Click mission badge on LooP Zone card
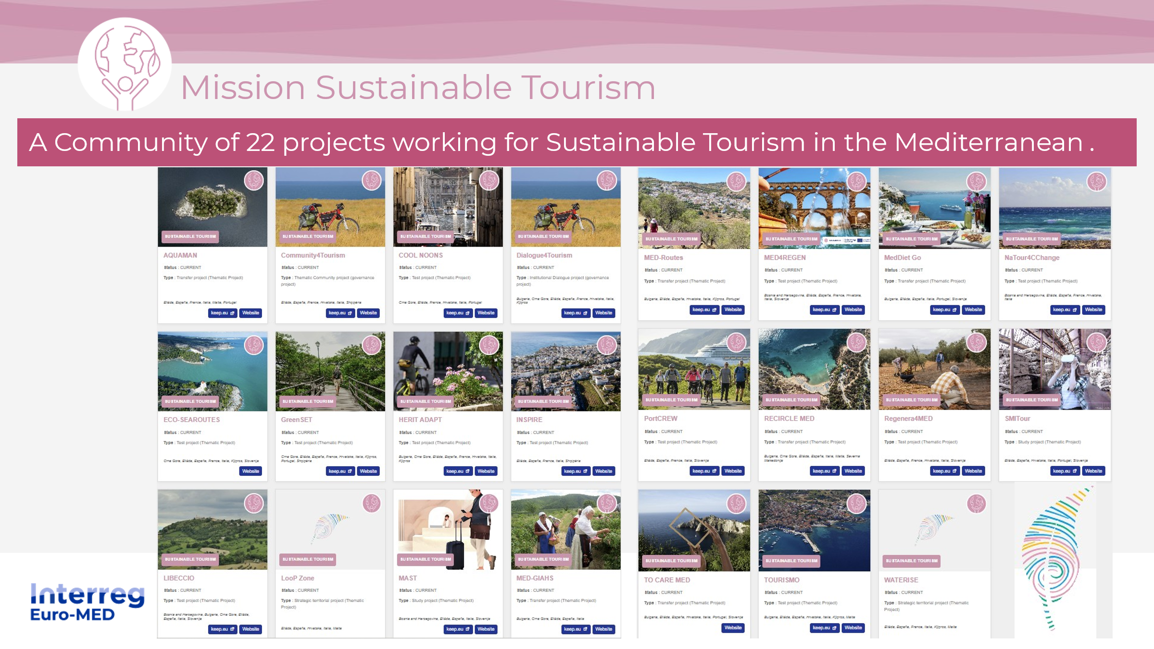Image resolution: width=1154 pixels, height=649 pixels. [x=371, y=503]
